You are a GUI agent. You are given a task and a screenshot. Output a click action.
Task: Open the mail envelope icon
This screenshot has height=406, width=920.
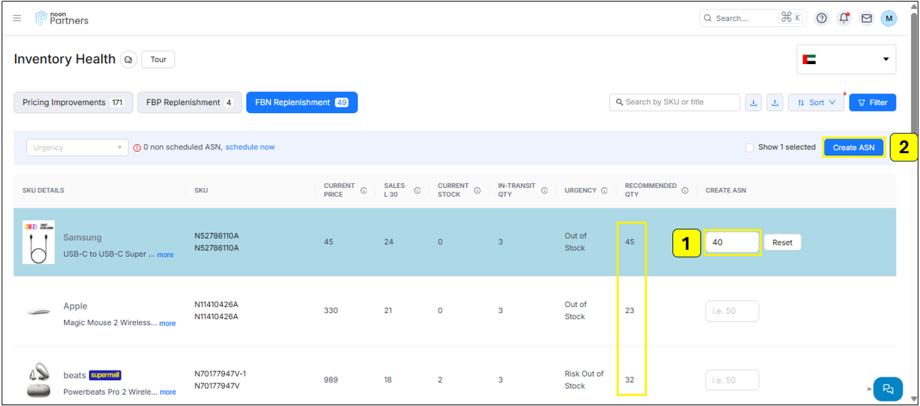pyautogui.click(x=866, y=18)
